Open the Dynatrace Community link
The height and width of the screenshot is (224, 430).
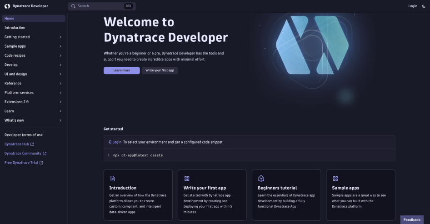point(23,154)
